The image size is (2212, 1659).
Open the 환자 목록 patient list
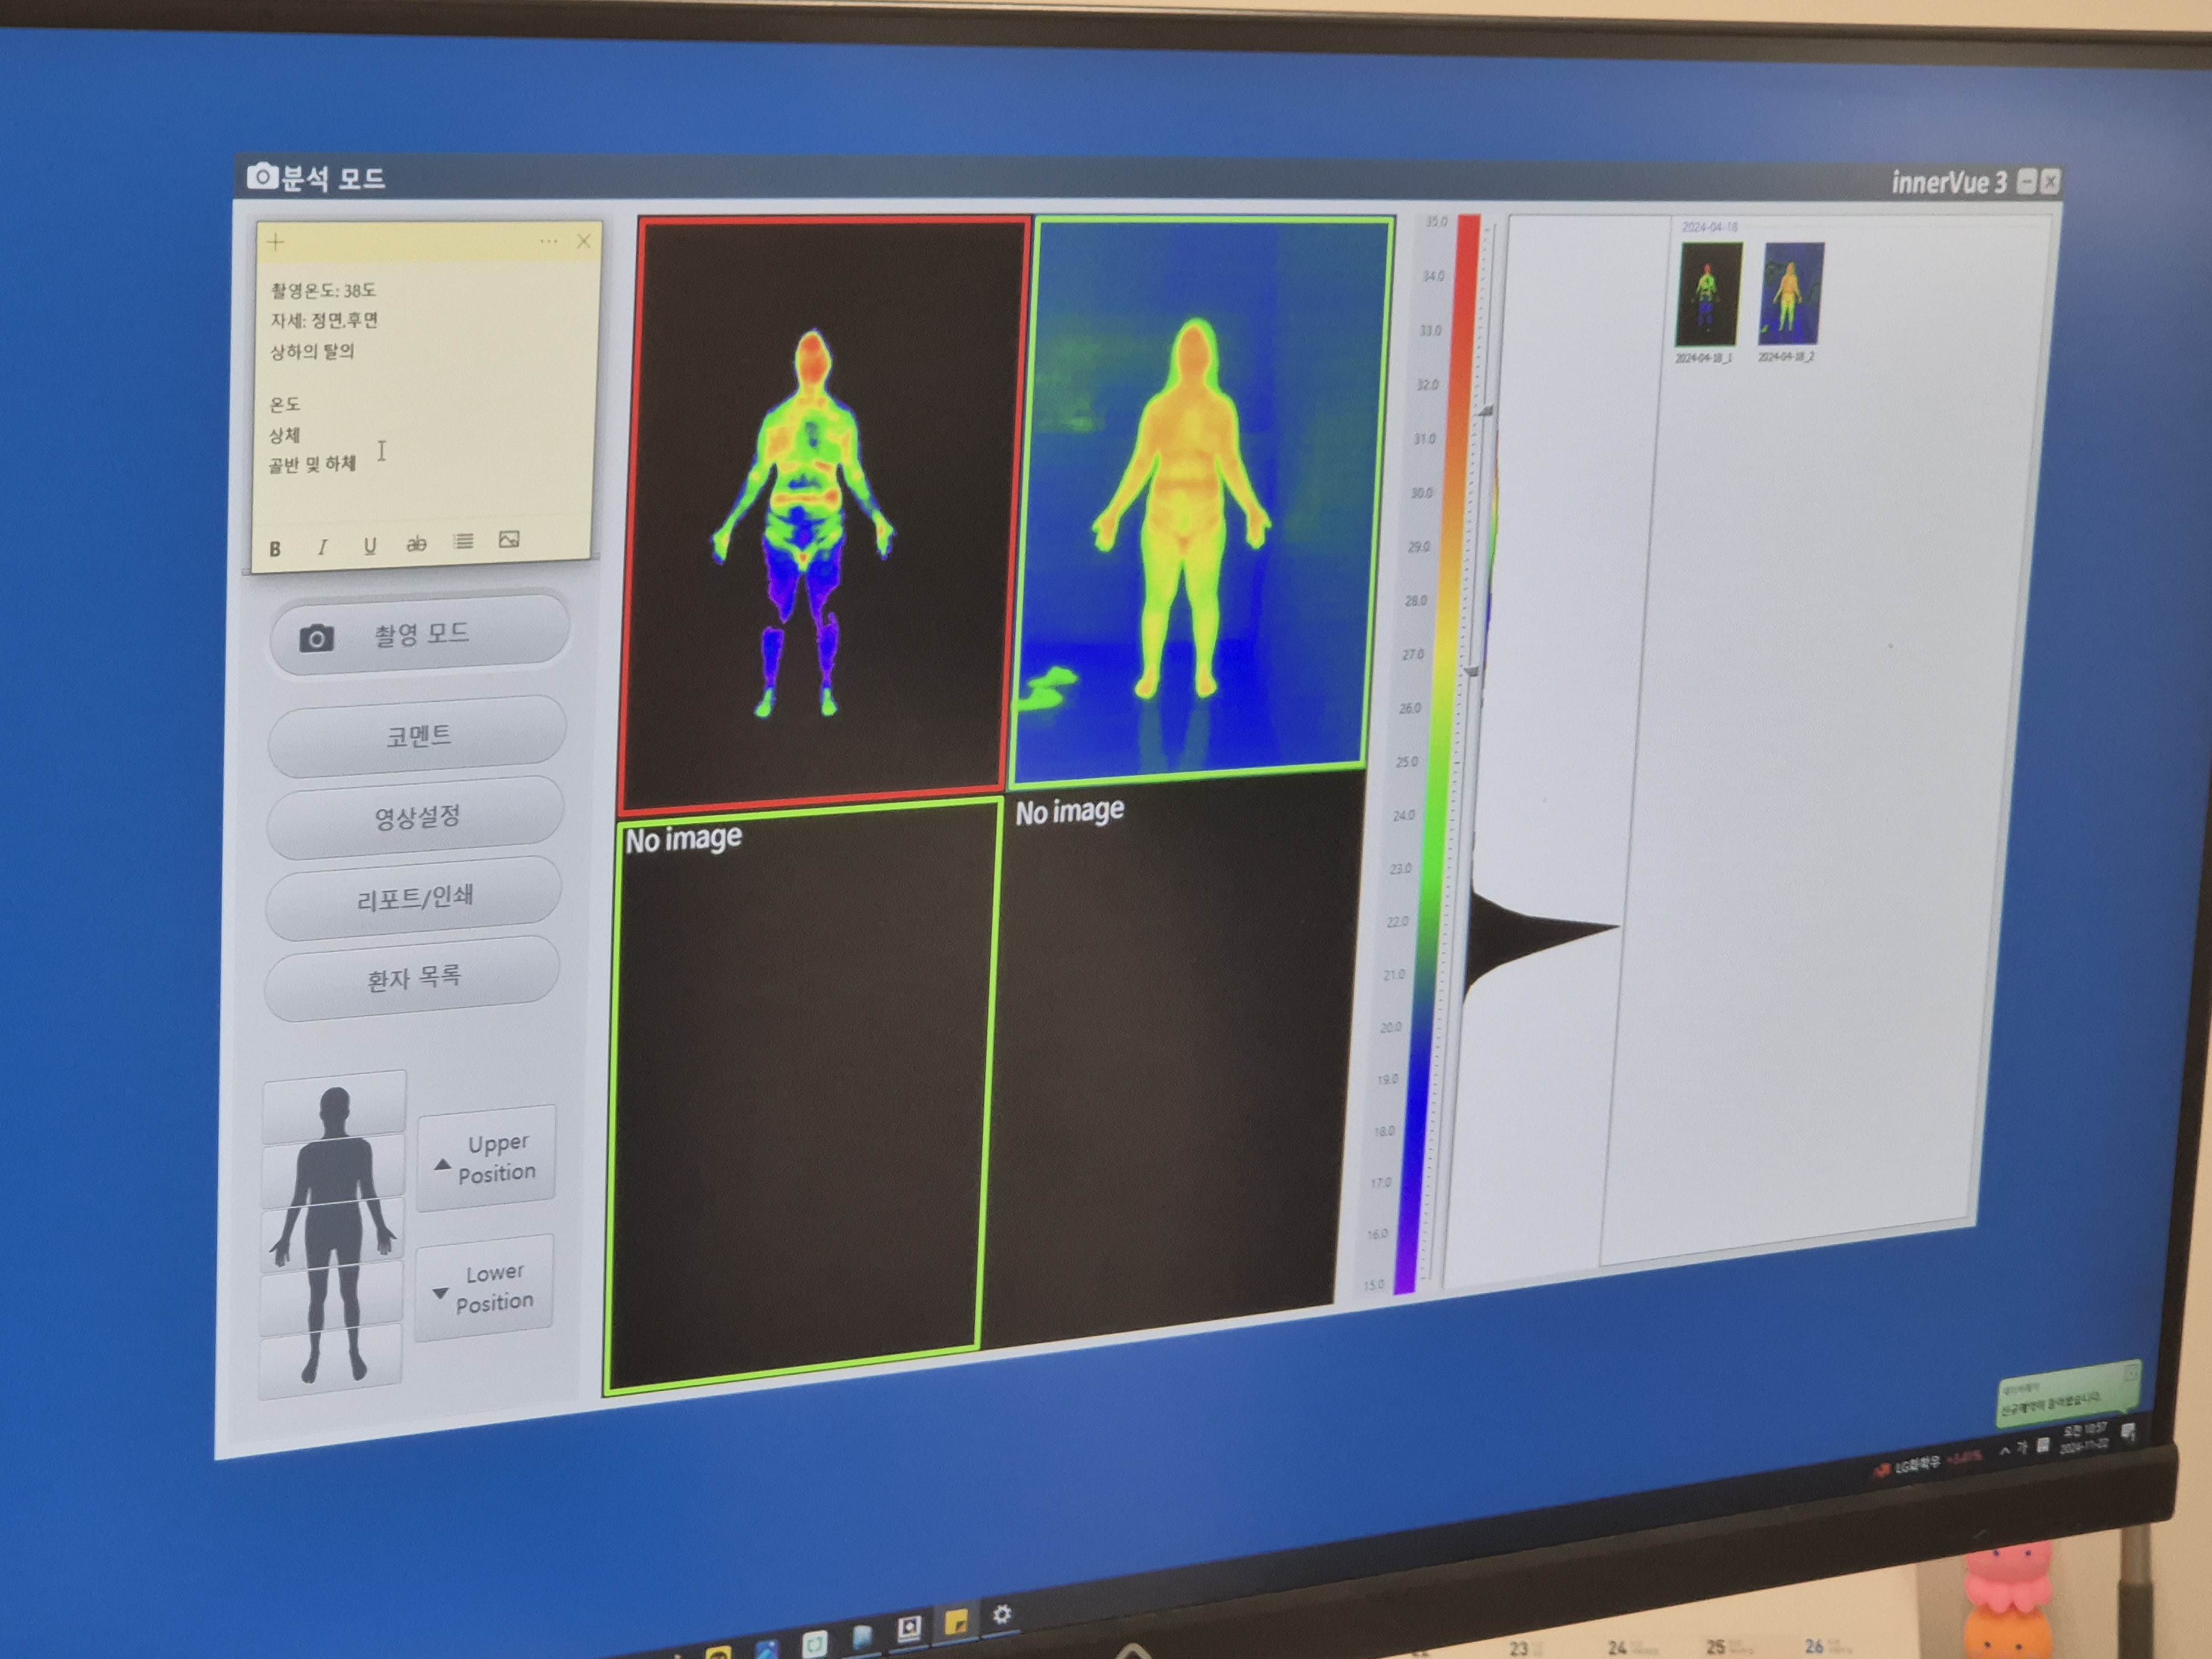412,978
